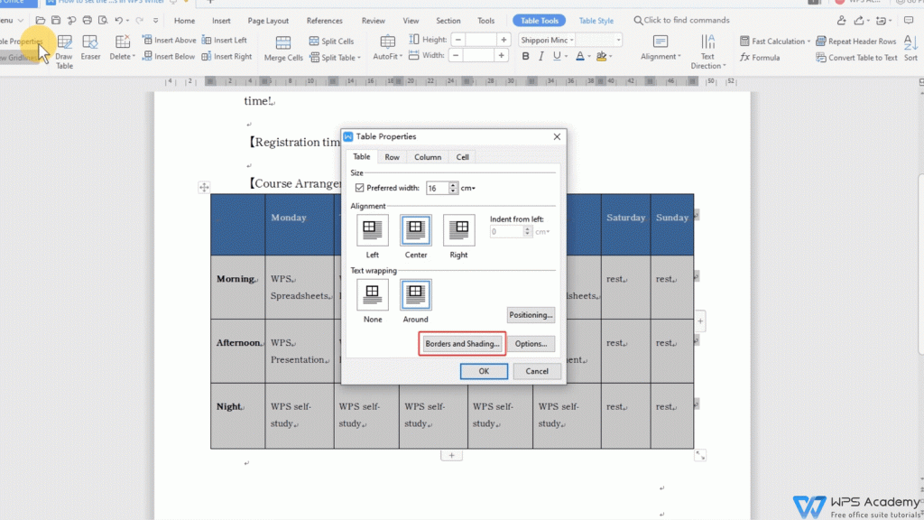The height and width of the screenshot is (520, 924).
Task: Click Convert Table to Text
Action: (x=856, y=57)
